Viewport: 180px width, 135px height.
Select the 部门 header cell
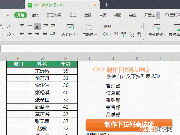coord(18,64)
